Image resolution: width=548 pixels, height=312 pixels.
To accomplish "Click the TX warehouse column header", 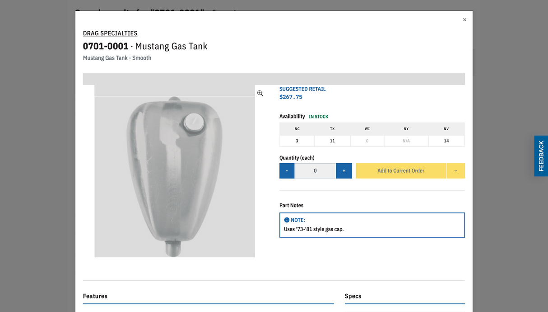I will coord(332,129).
